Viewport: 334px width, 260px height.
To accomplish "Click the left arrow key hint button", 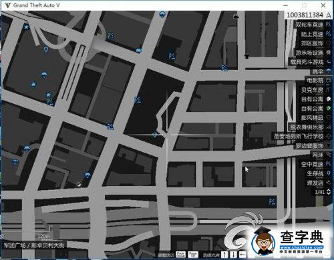I will pos(242,254).
